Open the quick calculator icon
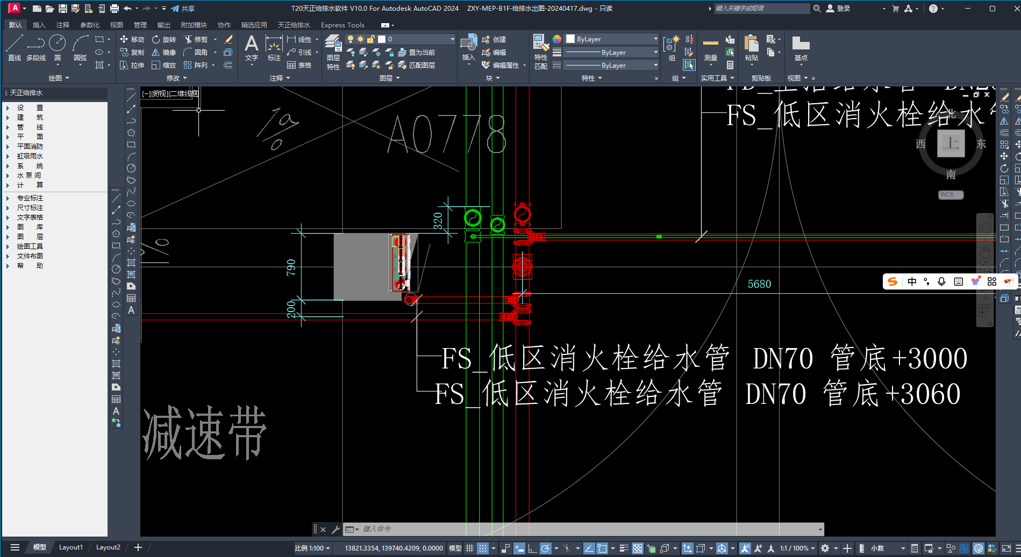 pos(730,65)
